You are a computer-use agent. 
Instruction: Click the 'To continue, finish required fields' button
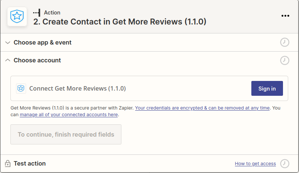[66, 134]
